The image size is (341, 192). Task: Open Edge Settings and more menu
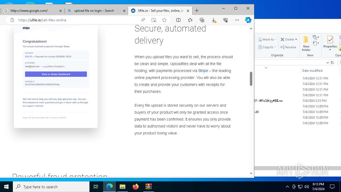tap(237, 20)
